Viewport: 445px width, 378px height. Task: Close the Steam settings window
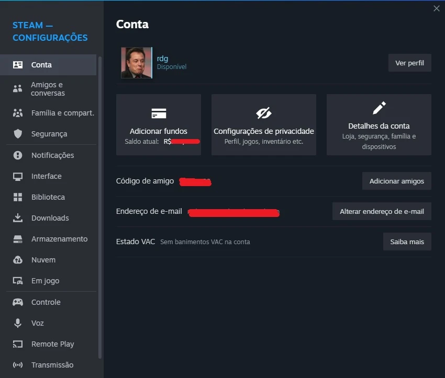point(437,8)
